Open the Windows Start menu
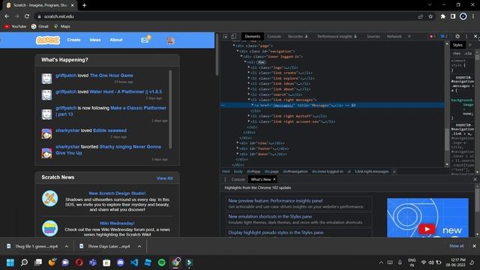Screen dimensions: 480x270 click(10, 262)
